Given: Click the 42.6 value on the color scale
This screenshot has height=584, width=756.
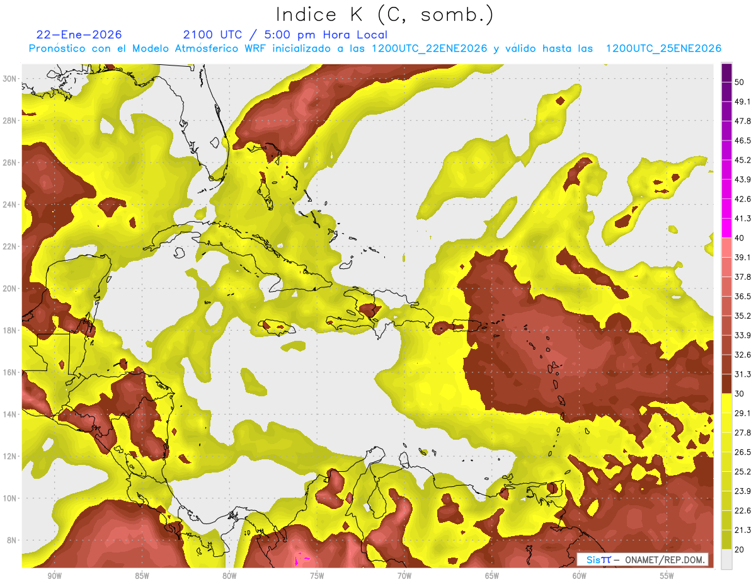Looking at the screenshot, I should [742, 199].
